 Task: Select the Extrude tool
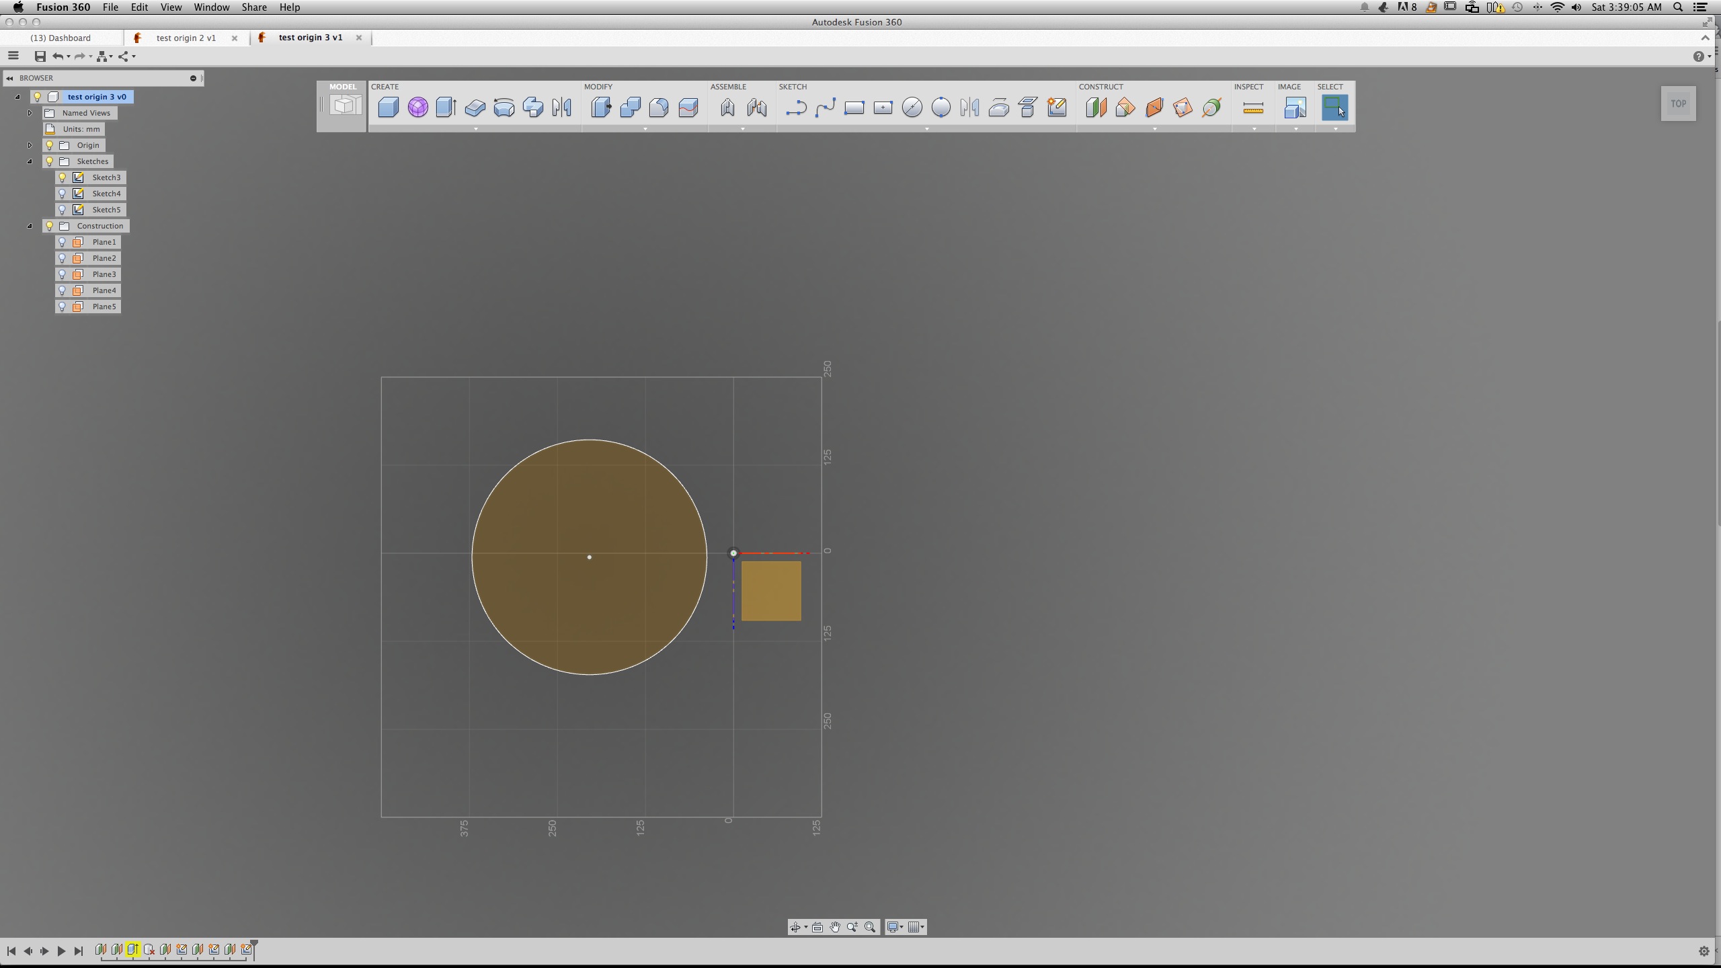[446, 107]
